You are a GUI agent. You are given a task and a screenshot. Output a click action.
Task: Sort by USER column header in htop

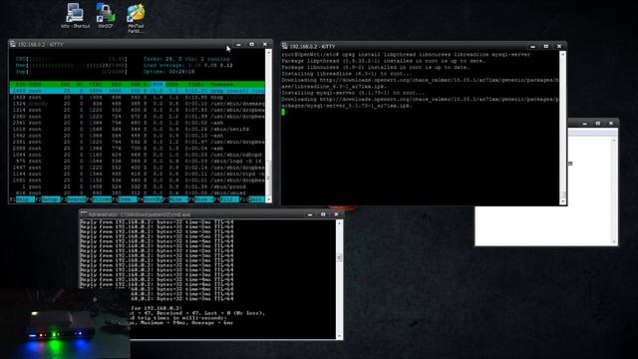click(x=34, y=84)
